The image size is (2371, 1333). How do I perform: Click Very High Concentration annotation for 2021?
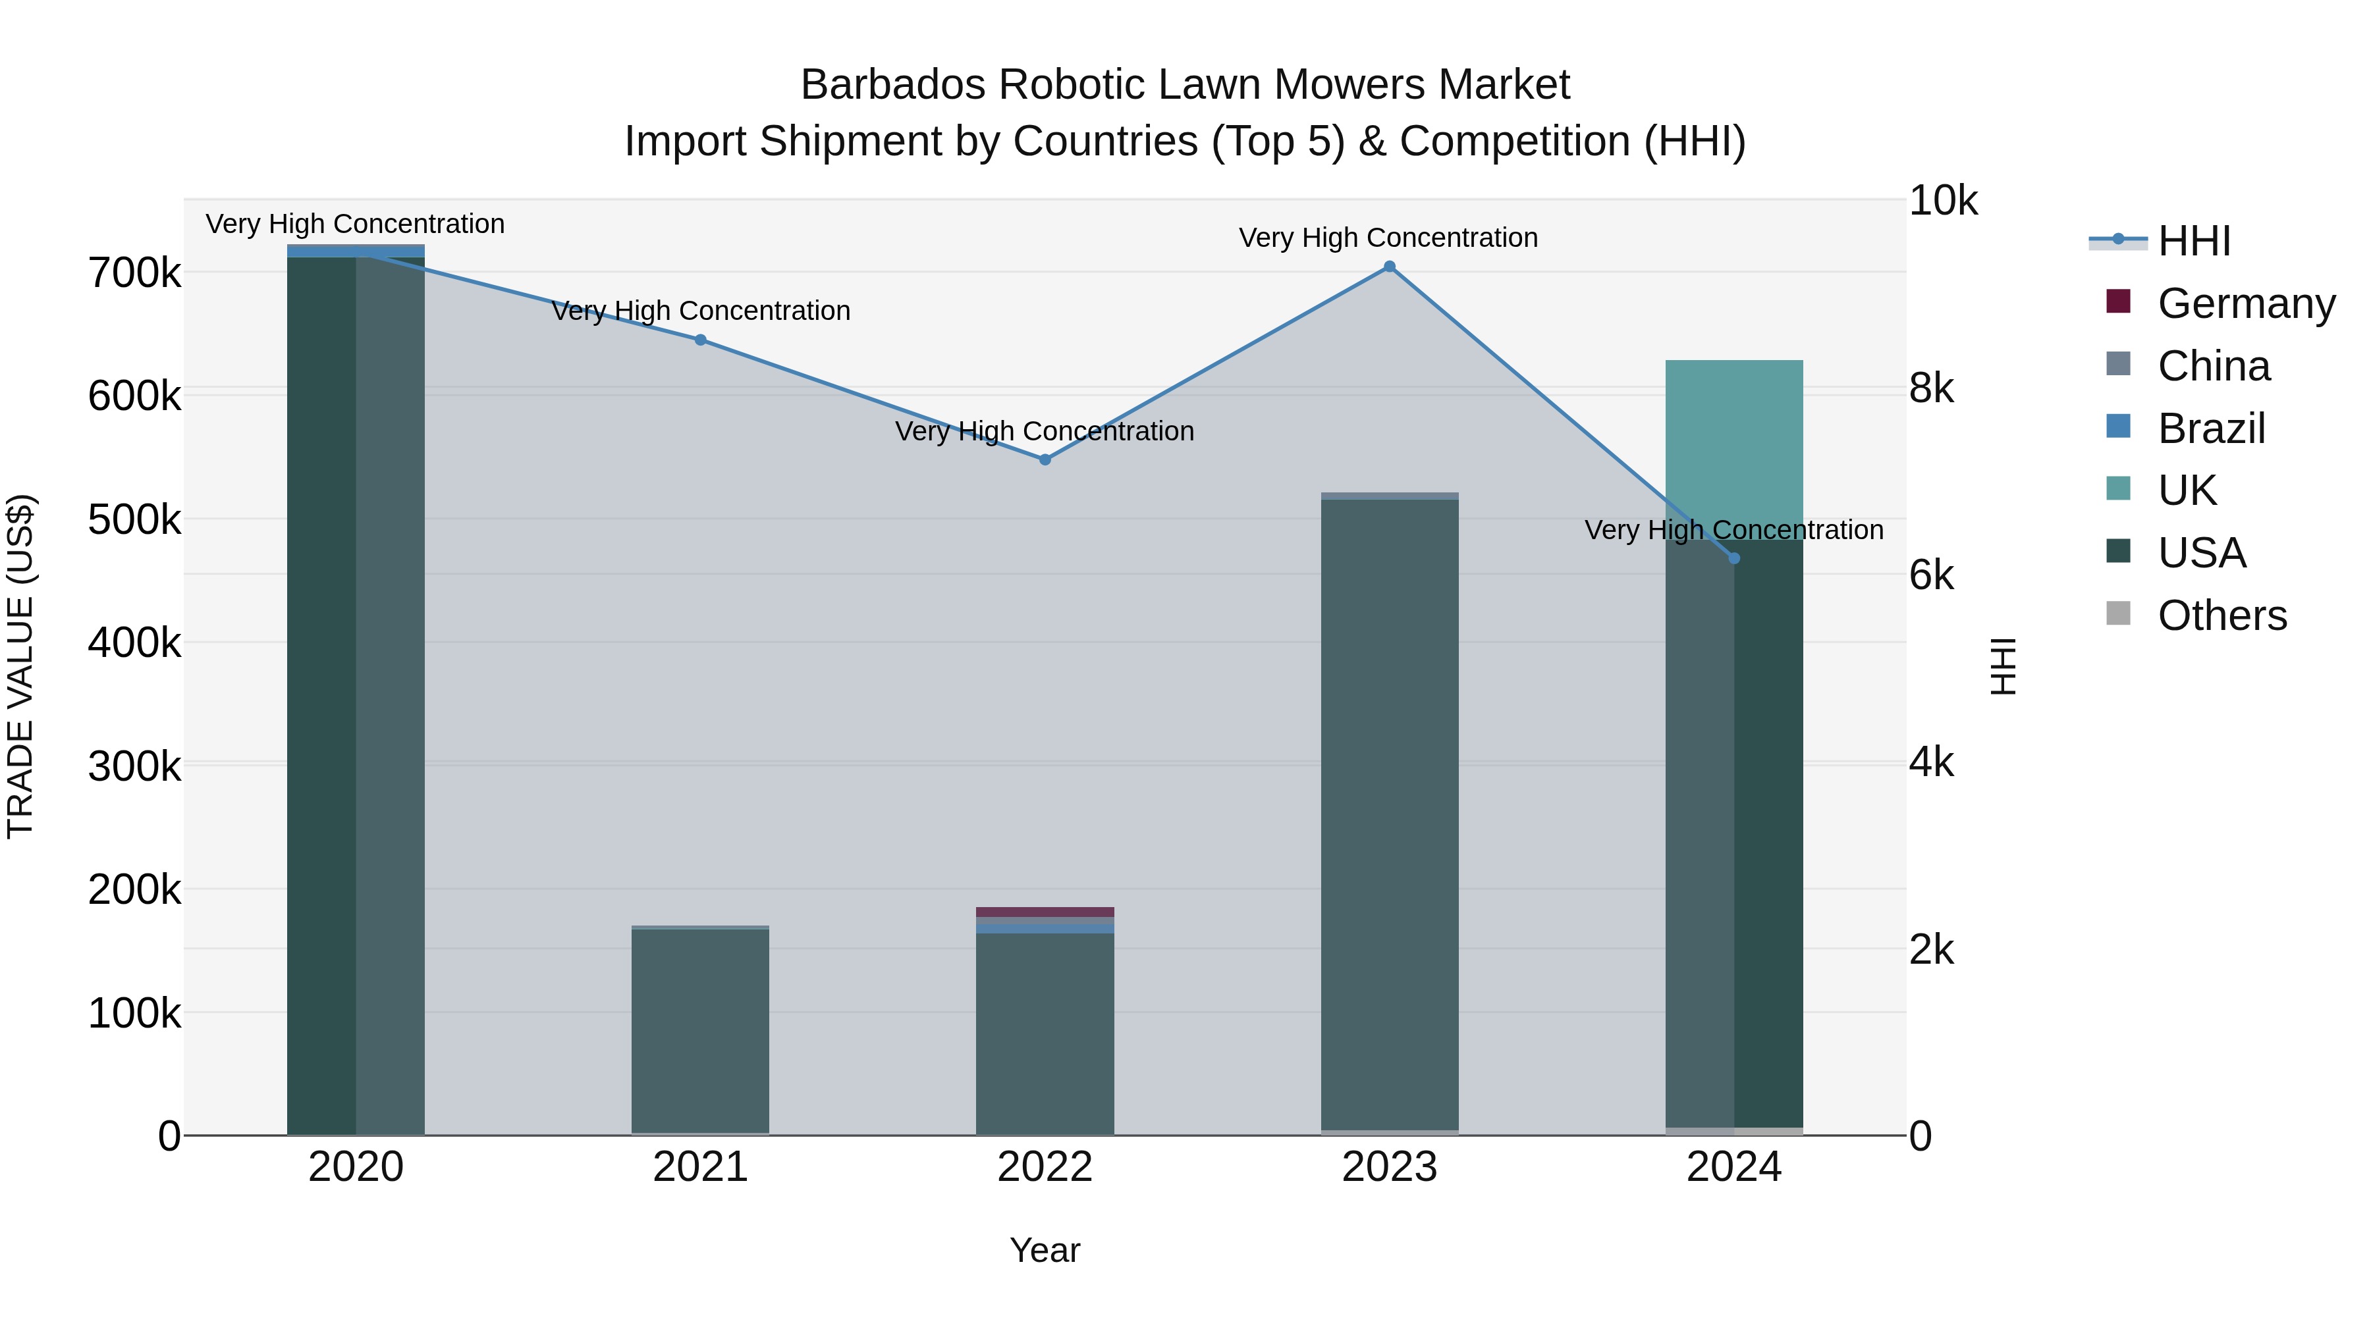701,311
